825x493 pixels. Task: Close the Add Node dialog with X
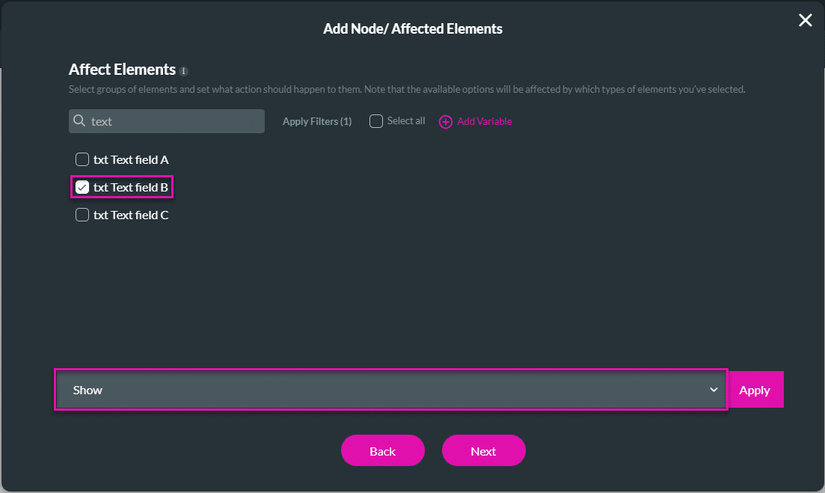coord(805,20)
